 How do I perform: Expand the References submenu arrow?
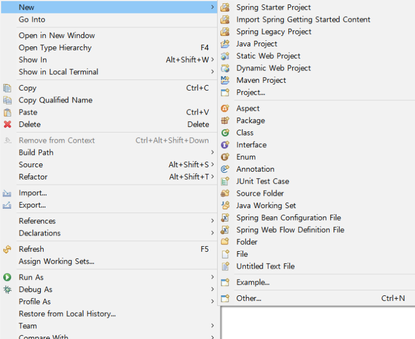[x=212, y=220]
